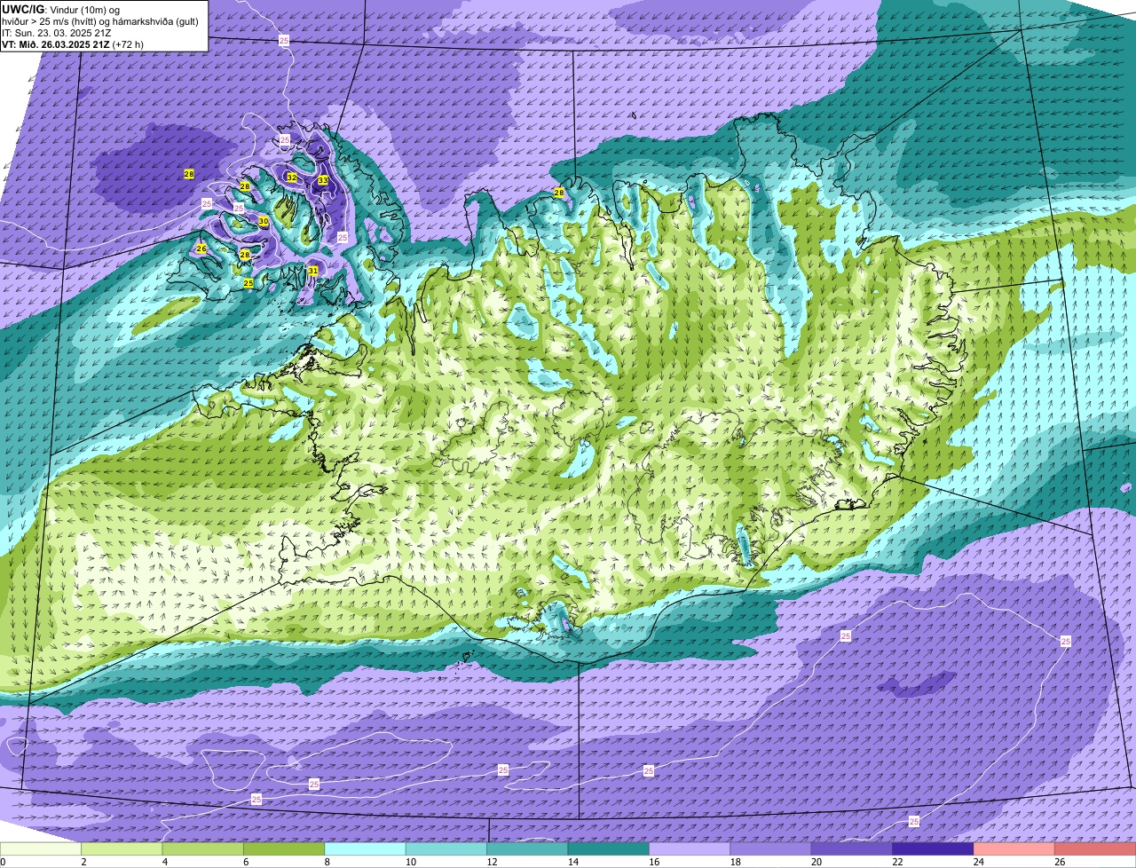The image size is (1136, 868).
Task: Click the yellow max gust label 30
Action: coord(264,221)
